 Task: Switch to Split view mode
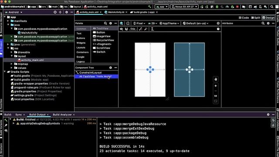[256, 17]
